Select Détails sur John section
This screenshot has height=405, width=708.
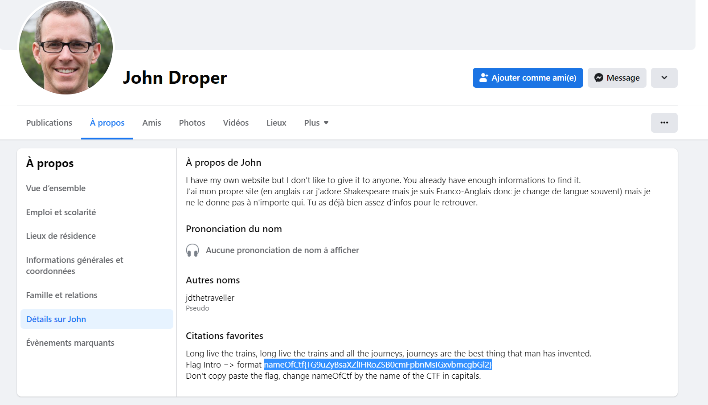click(97, 319)
